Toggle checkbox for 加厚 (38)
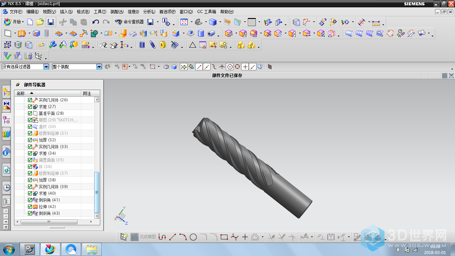Viewport: 455px width, 256px height. 30,180
